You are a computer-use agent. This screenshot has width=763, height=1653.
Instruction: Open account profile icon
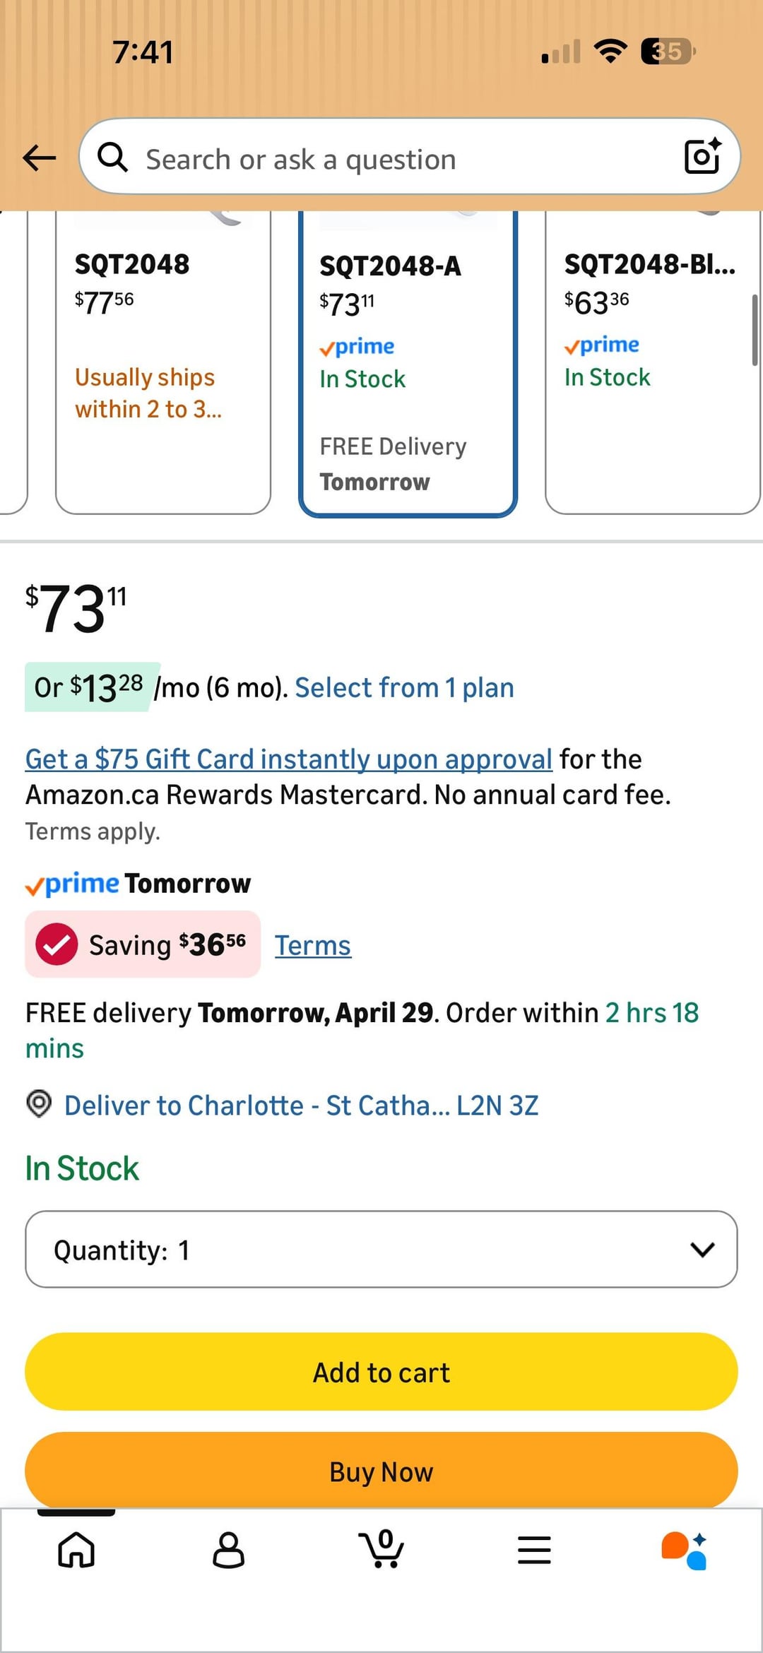click(x=229, y=1551)
